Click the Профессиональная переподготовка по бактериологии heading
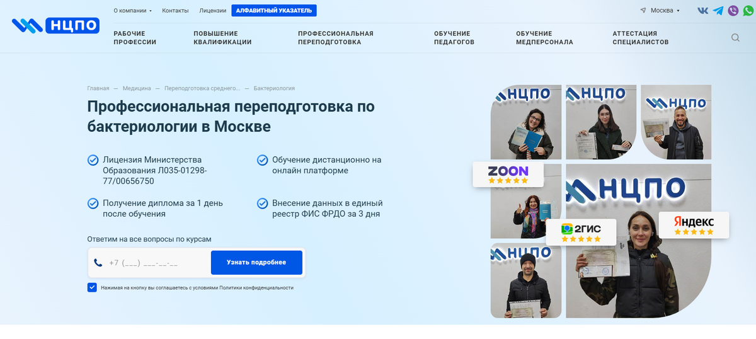 (x=231, y=117)
